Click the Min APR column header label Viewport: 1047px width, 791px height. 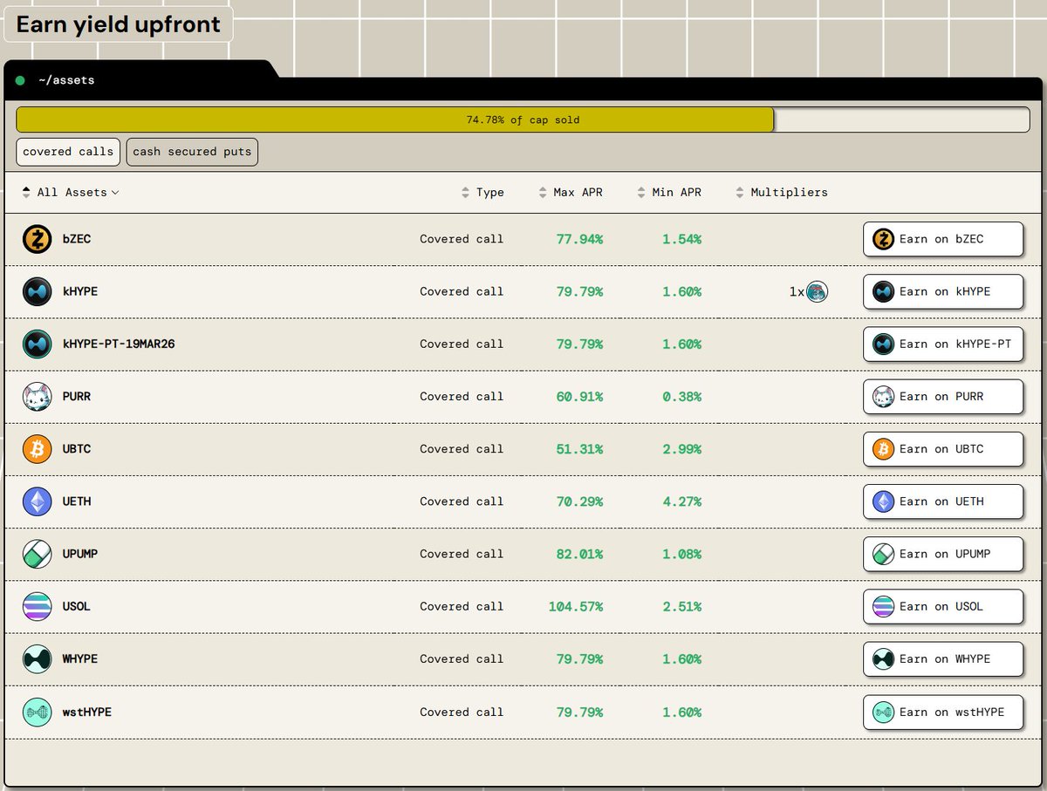pos(676,192)
